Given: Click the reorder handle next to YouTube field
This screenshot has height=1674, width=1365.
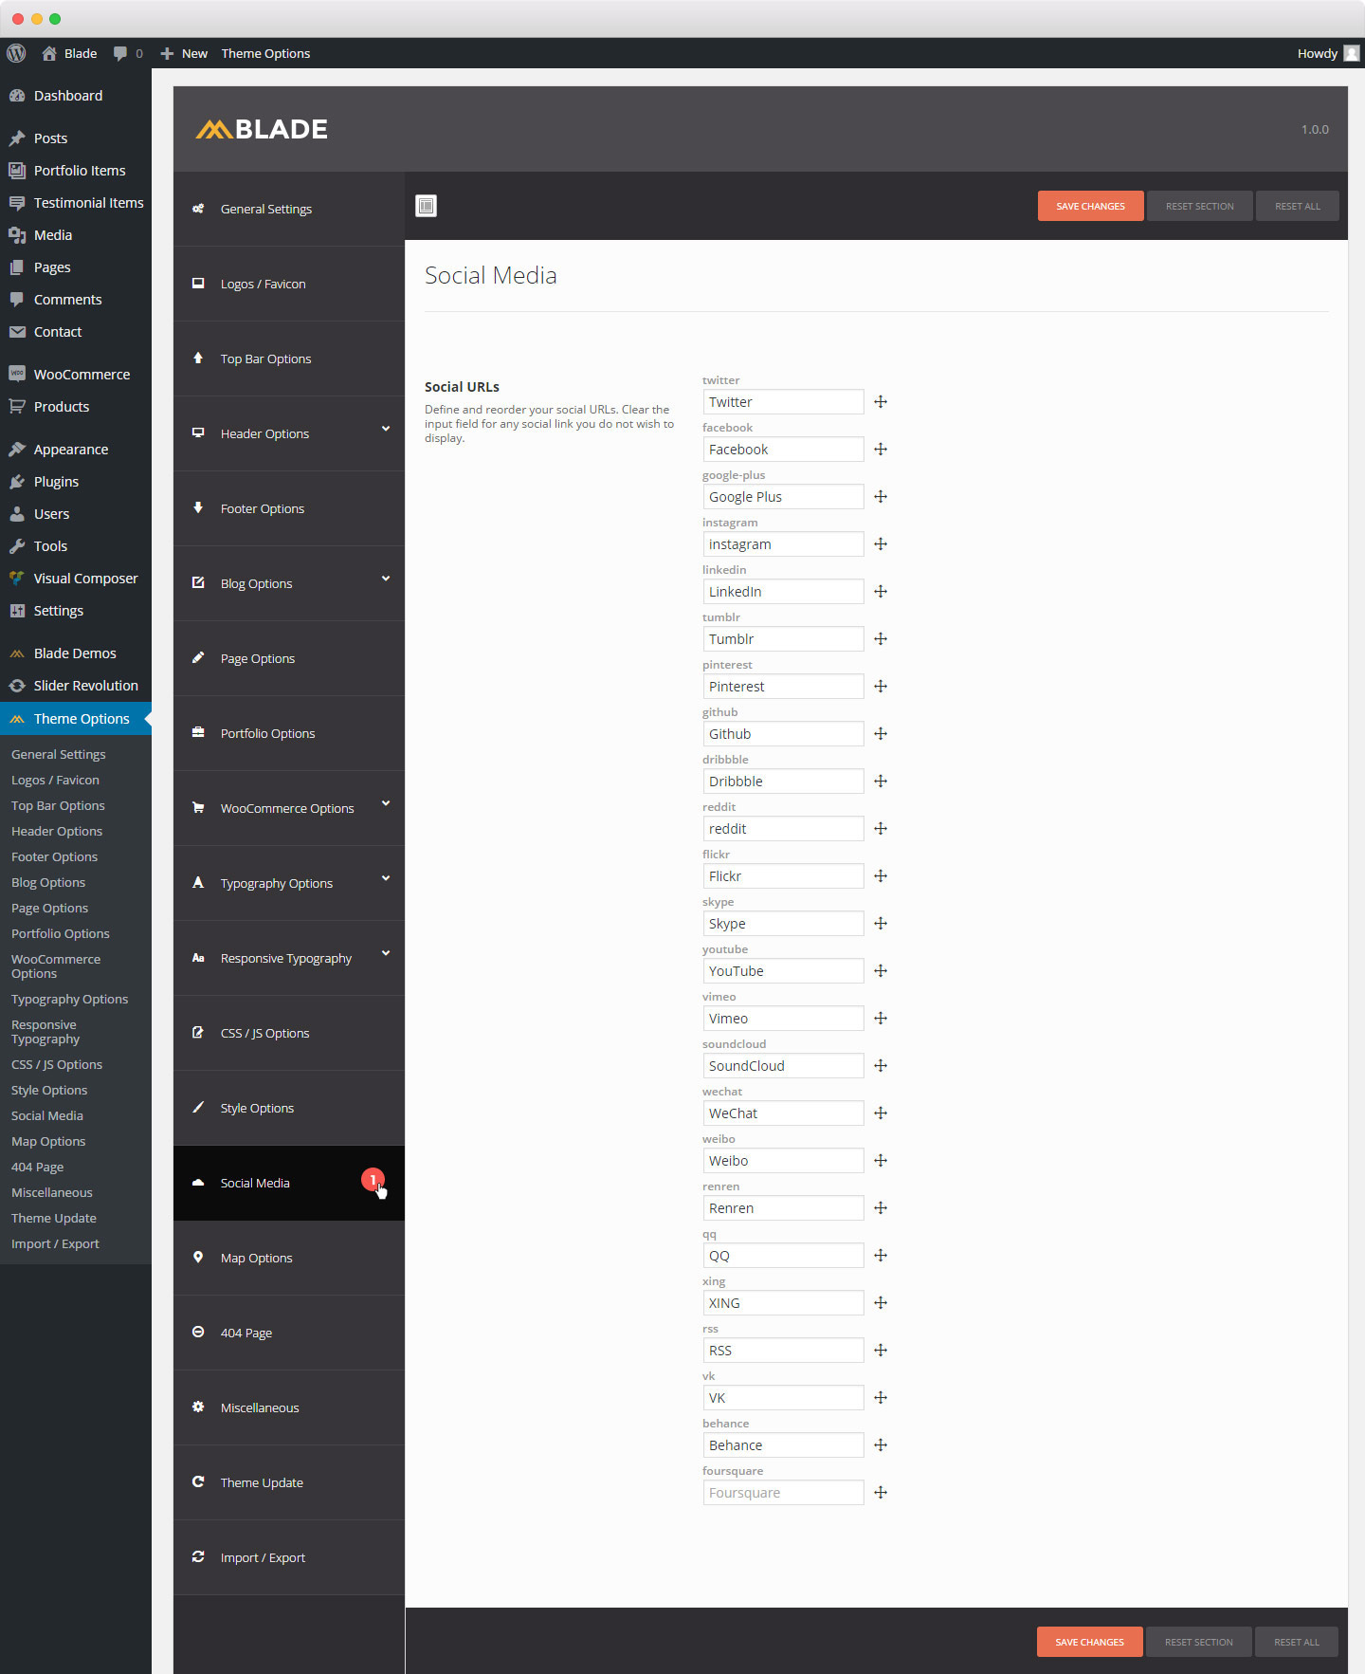Looking at the screenshot, I should click(881, 971).
